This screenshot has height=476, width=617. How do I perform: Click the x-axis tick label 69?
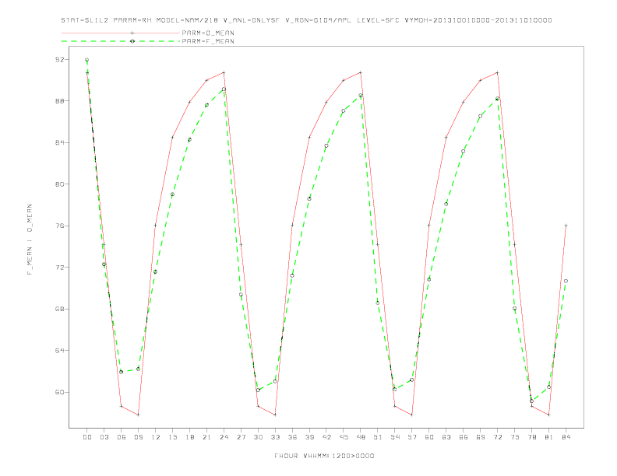coord(481,437)
